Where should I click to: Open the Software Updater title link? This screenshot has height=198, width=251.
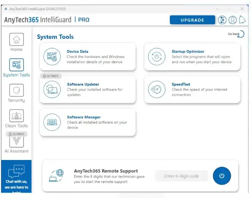83,84
